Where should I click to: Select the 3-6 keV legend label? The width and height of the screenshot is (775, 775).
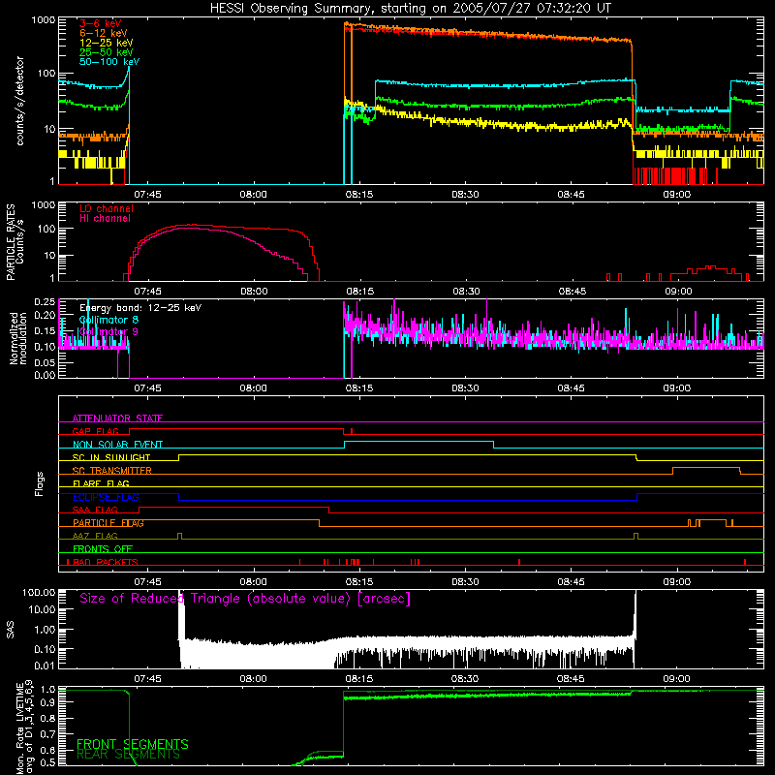(101, 23)
